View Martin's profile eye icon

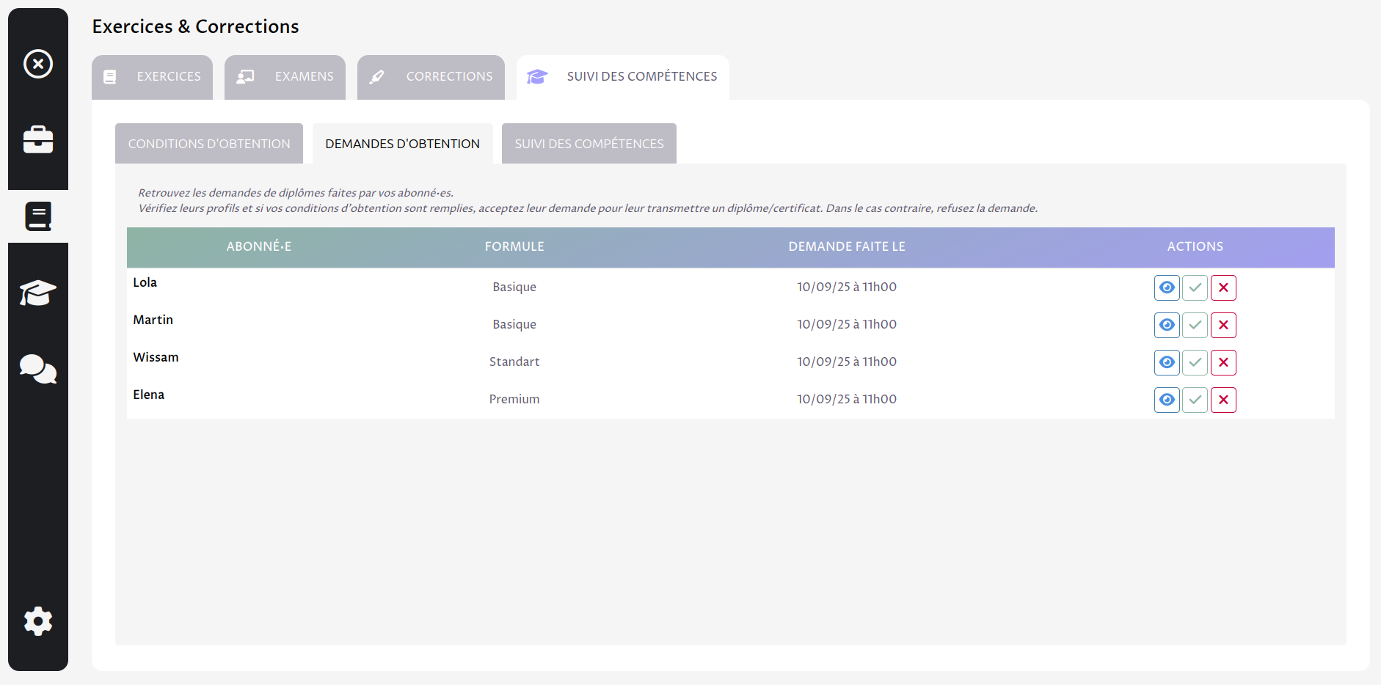coord(1167,325)
